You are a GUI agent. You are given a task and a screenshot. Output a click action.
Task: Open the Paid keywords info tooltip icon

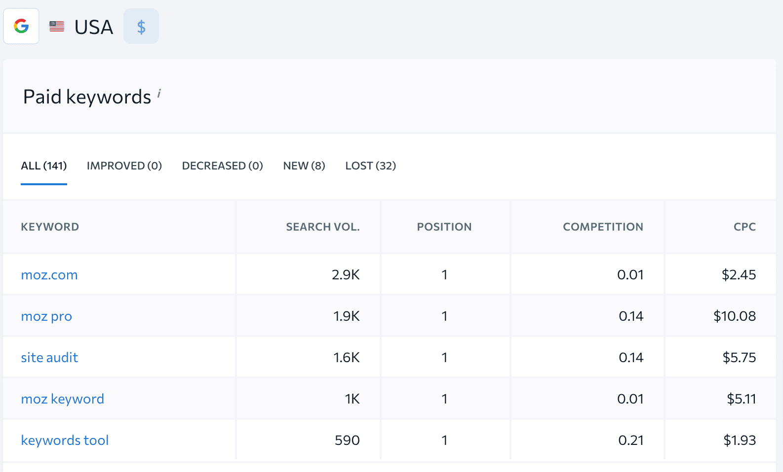159,93
